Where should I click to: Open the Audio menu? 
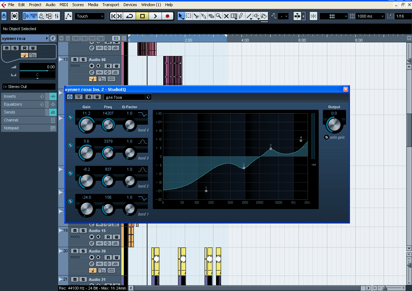click(51, 5)
